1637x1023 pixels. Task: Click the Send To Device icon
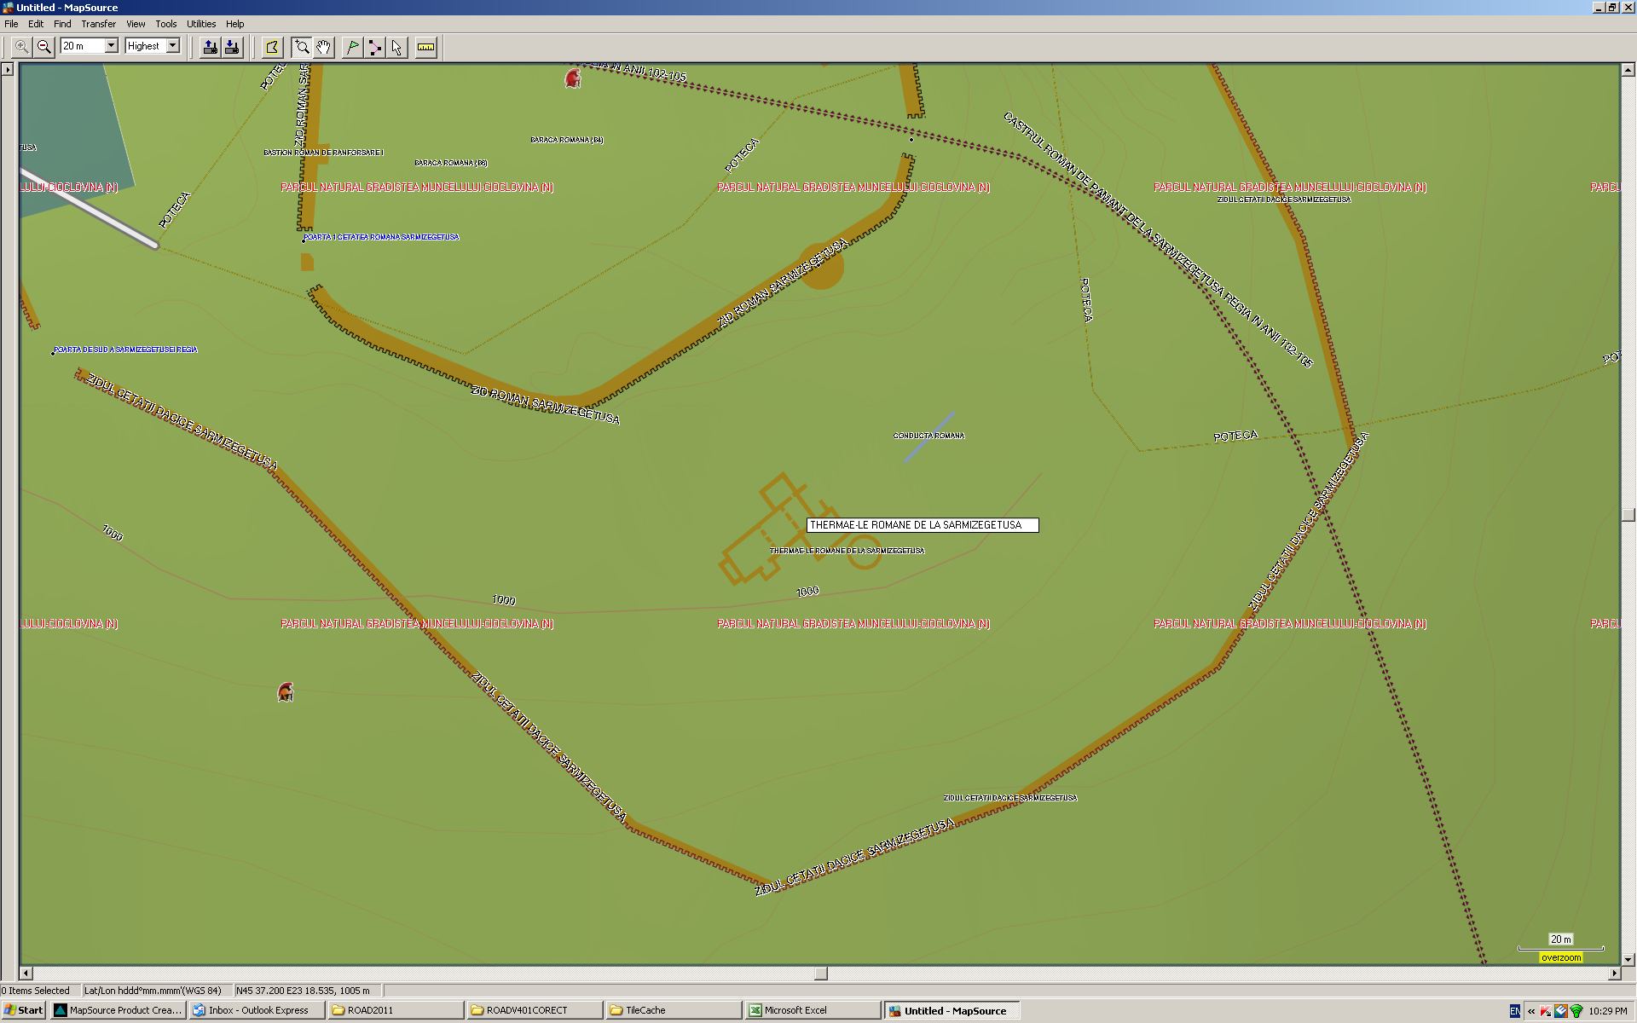point(209,47)
